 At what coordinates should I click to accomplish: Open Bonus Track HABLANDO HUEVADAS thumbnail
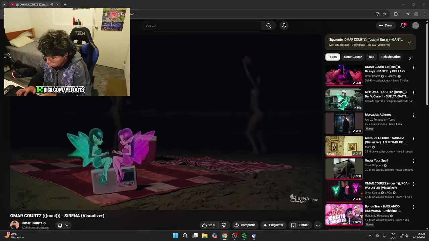coord(344,215)
